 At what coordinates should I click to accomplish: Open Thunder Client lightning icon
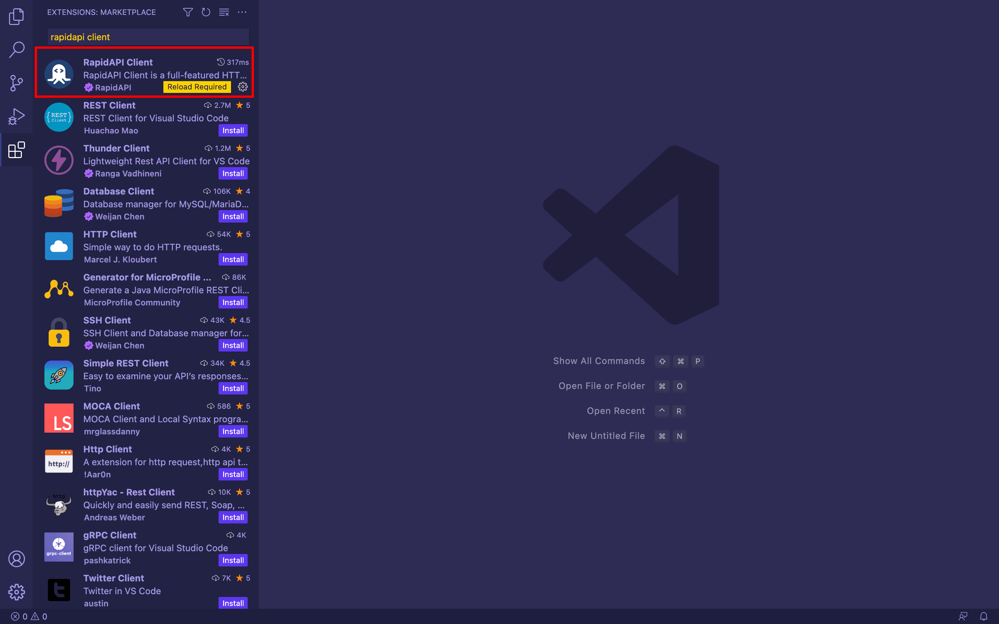coord(59,160)
